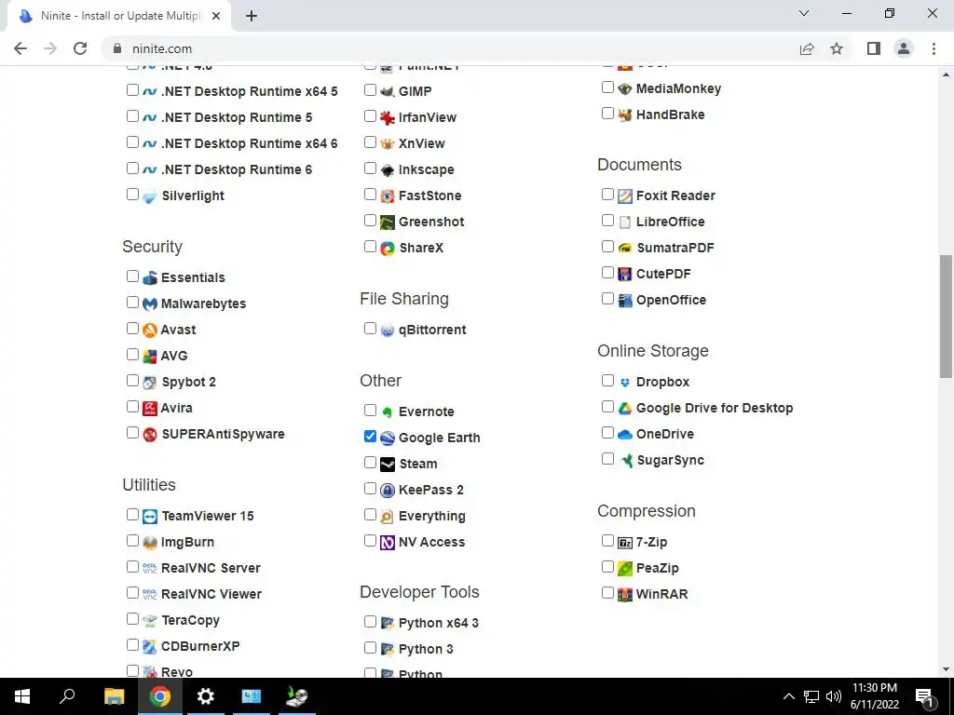Image resolution: width=954 pixels, height=715 pixels.
Task: Click the ShareX icon
Action: 387,248
